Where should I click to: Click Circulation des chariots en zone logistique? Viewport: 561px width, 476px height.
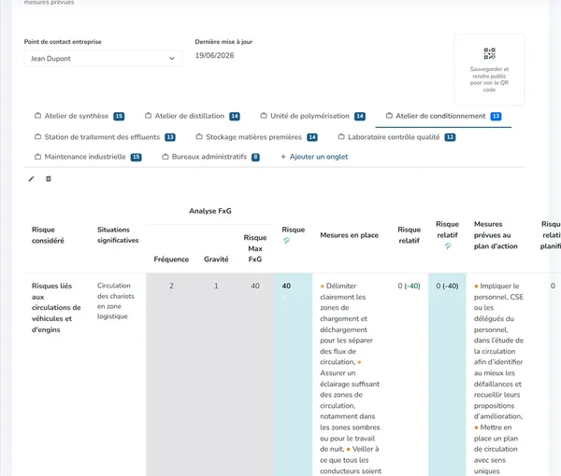coord(116,301)
